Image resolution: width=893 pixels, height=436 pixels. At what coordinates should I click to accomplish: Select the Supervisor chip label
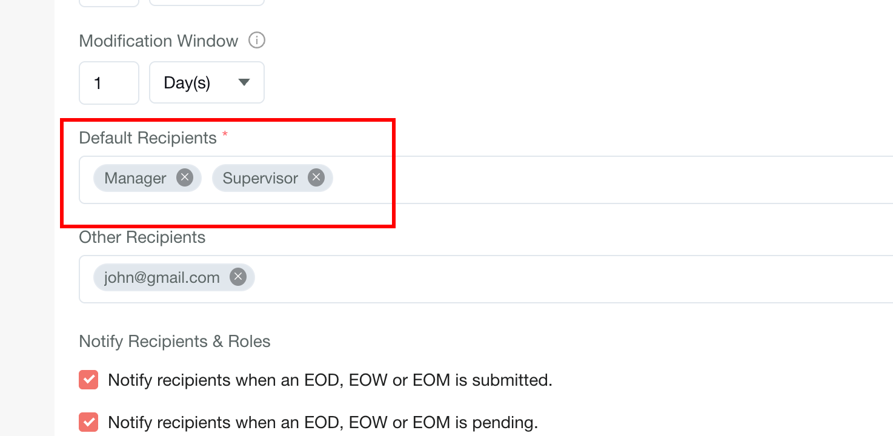(x=261, y=178)
